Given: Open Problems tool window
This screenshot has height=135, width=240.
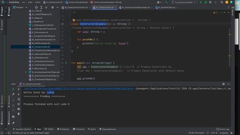Looking at the screenshot, I should point(63,129).
